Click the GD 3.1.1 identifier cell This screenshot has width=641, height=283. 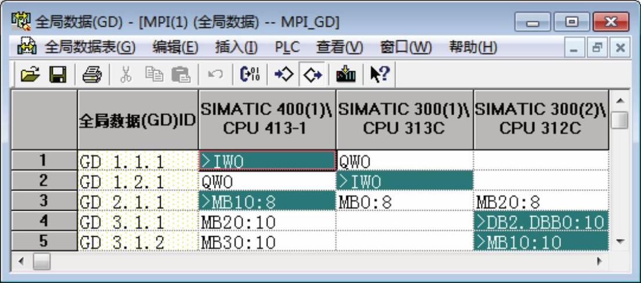tap(137, 221)
